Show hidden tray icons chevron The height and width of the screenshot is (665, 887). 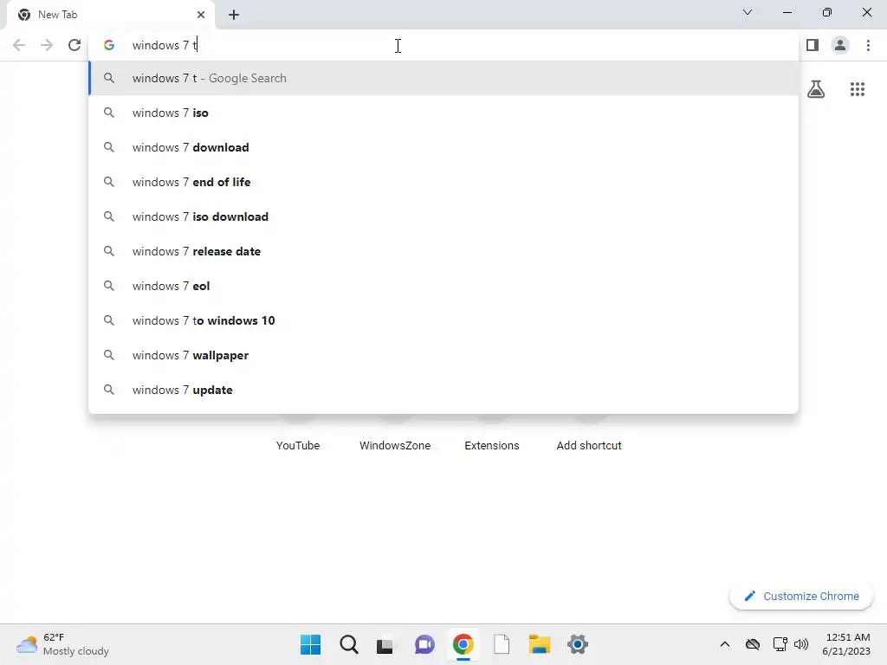725,644
